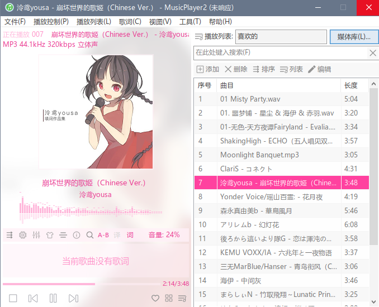Open the 播放列表(L) menu
This screenshot has width=379, height=307.
coord(94,22)
